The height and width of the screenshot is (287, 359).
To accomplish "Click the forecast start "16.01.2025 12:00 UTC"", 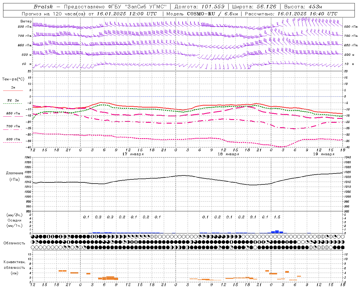I will (x=126, y=14).
